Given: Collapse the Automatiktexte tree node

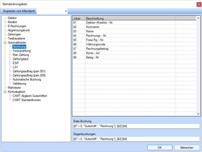Looking at the screenshot, I should pos(5,43).
